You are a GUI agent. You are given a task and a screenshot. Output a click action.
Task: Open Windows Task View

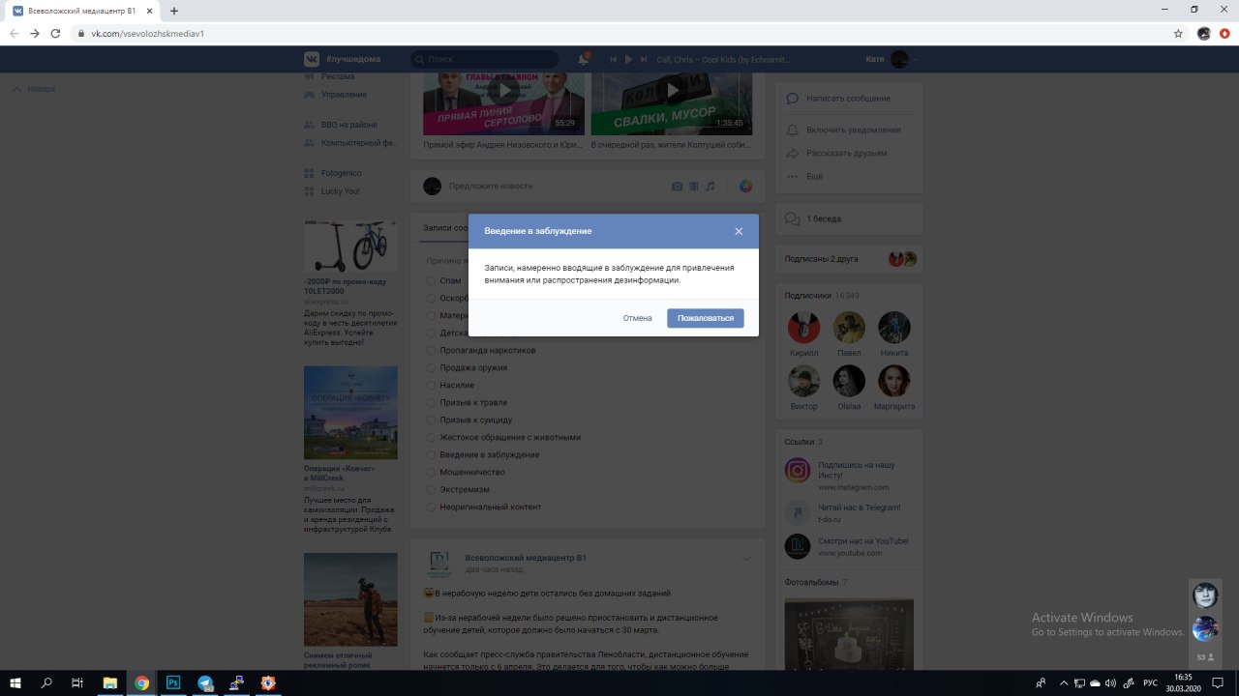77,682
